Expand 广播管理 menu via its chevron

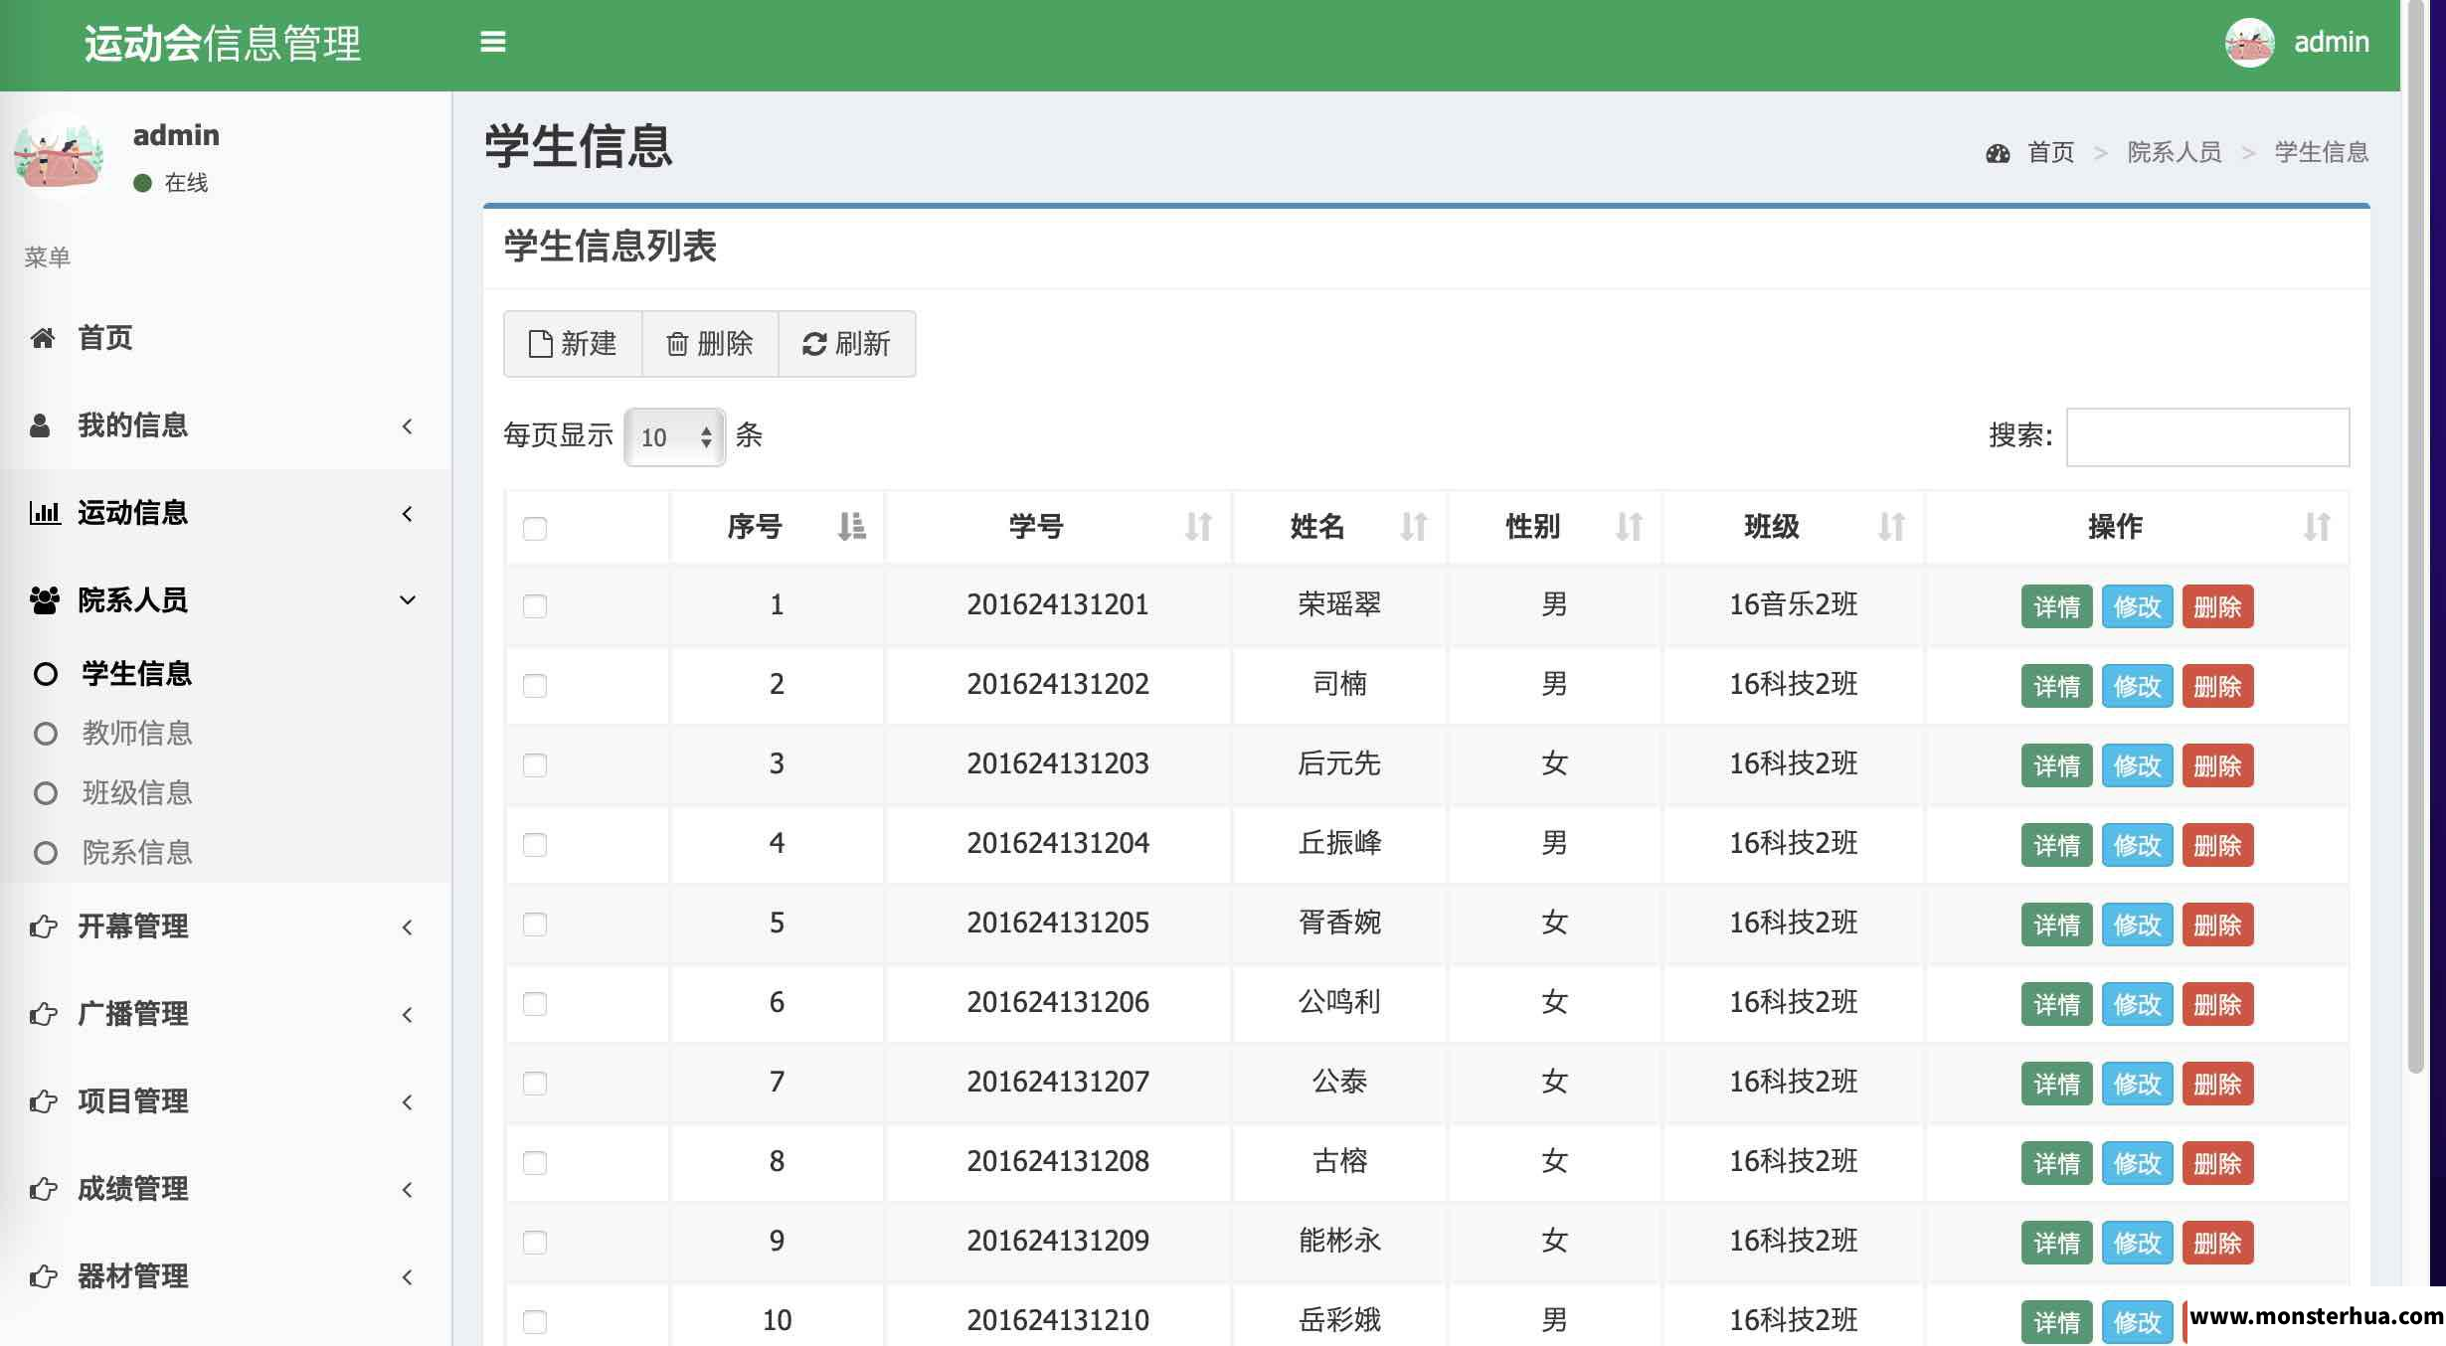click(407, 1015)
